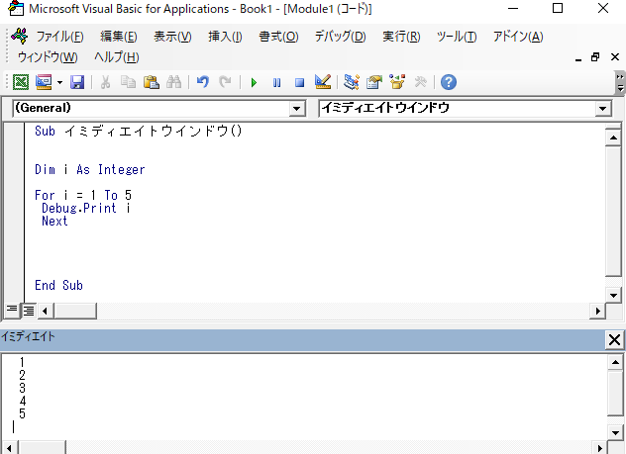Expand the イミディエイトウインドウ procedure dropdown
This screenshot has width=626, height=454.
(603, 109)
